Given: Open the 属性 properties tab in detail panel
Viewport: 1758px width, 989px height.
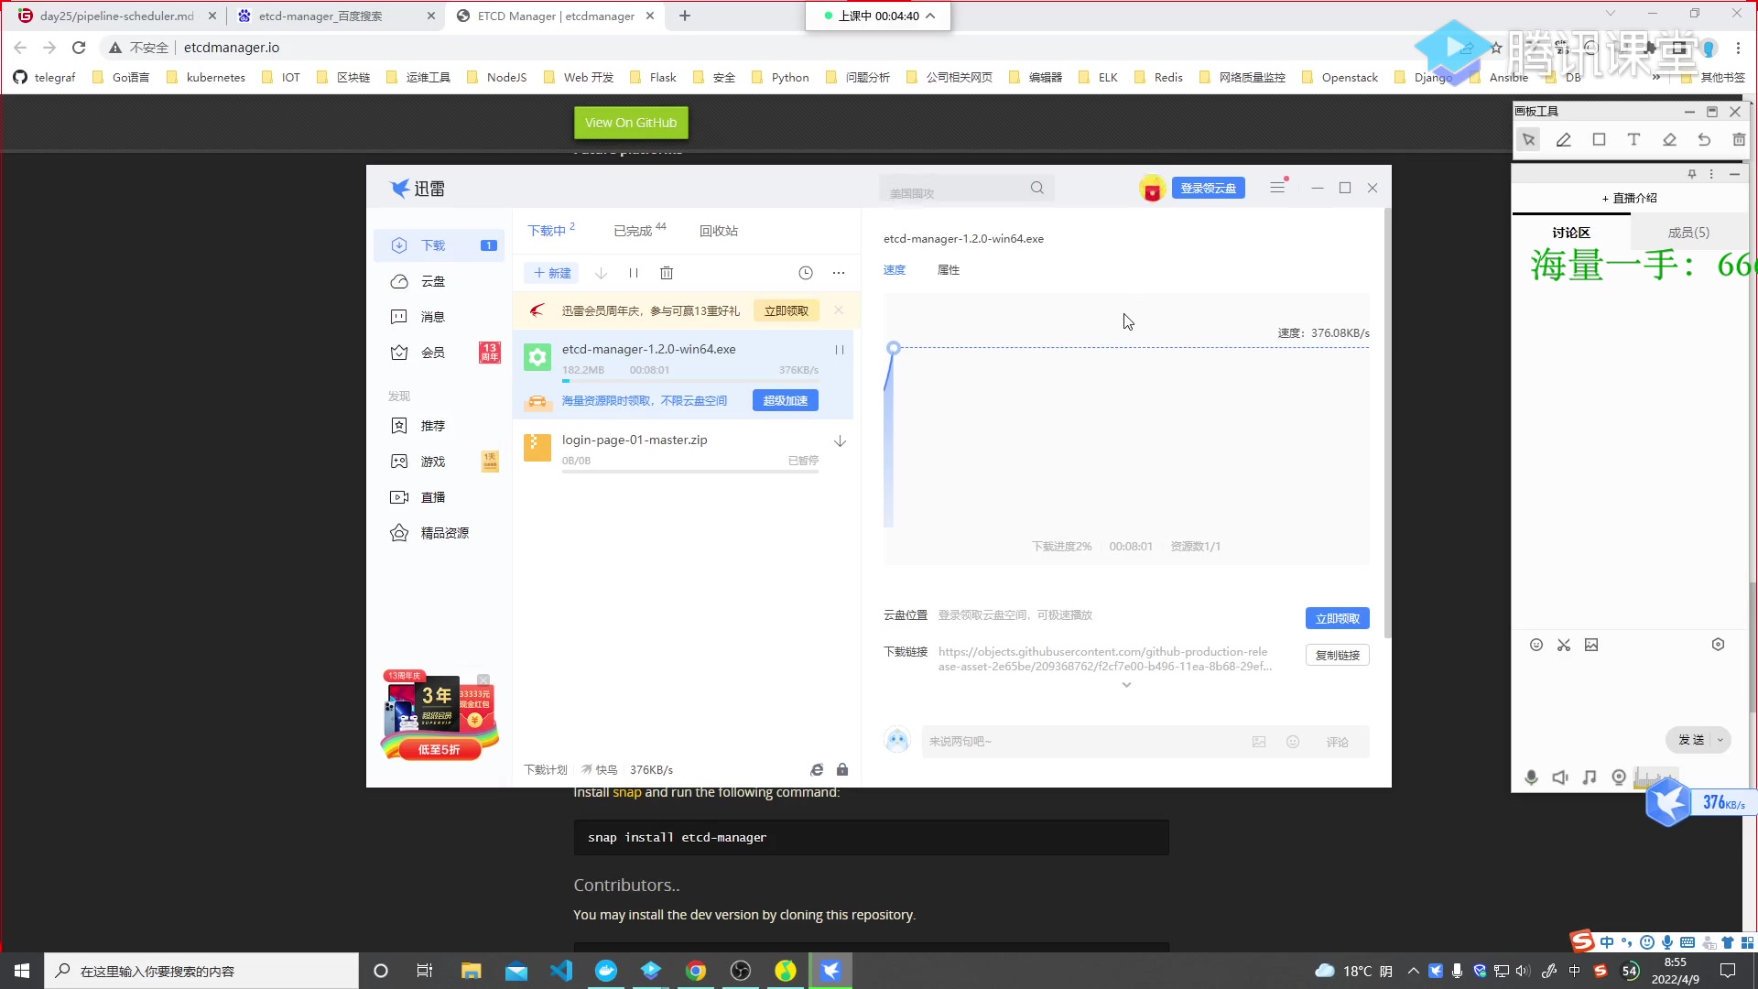Looking at the screenshot, I should click(949, 270).
